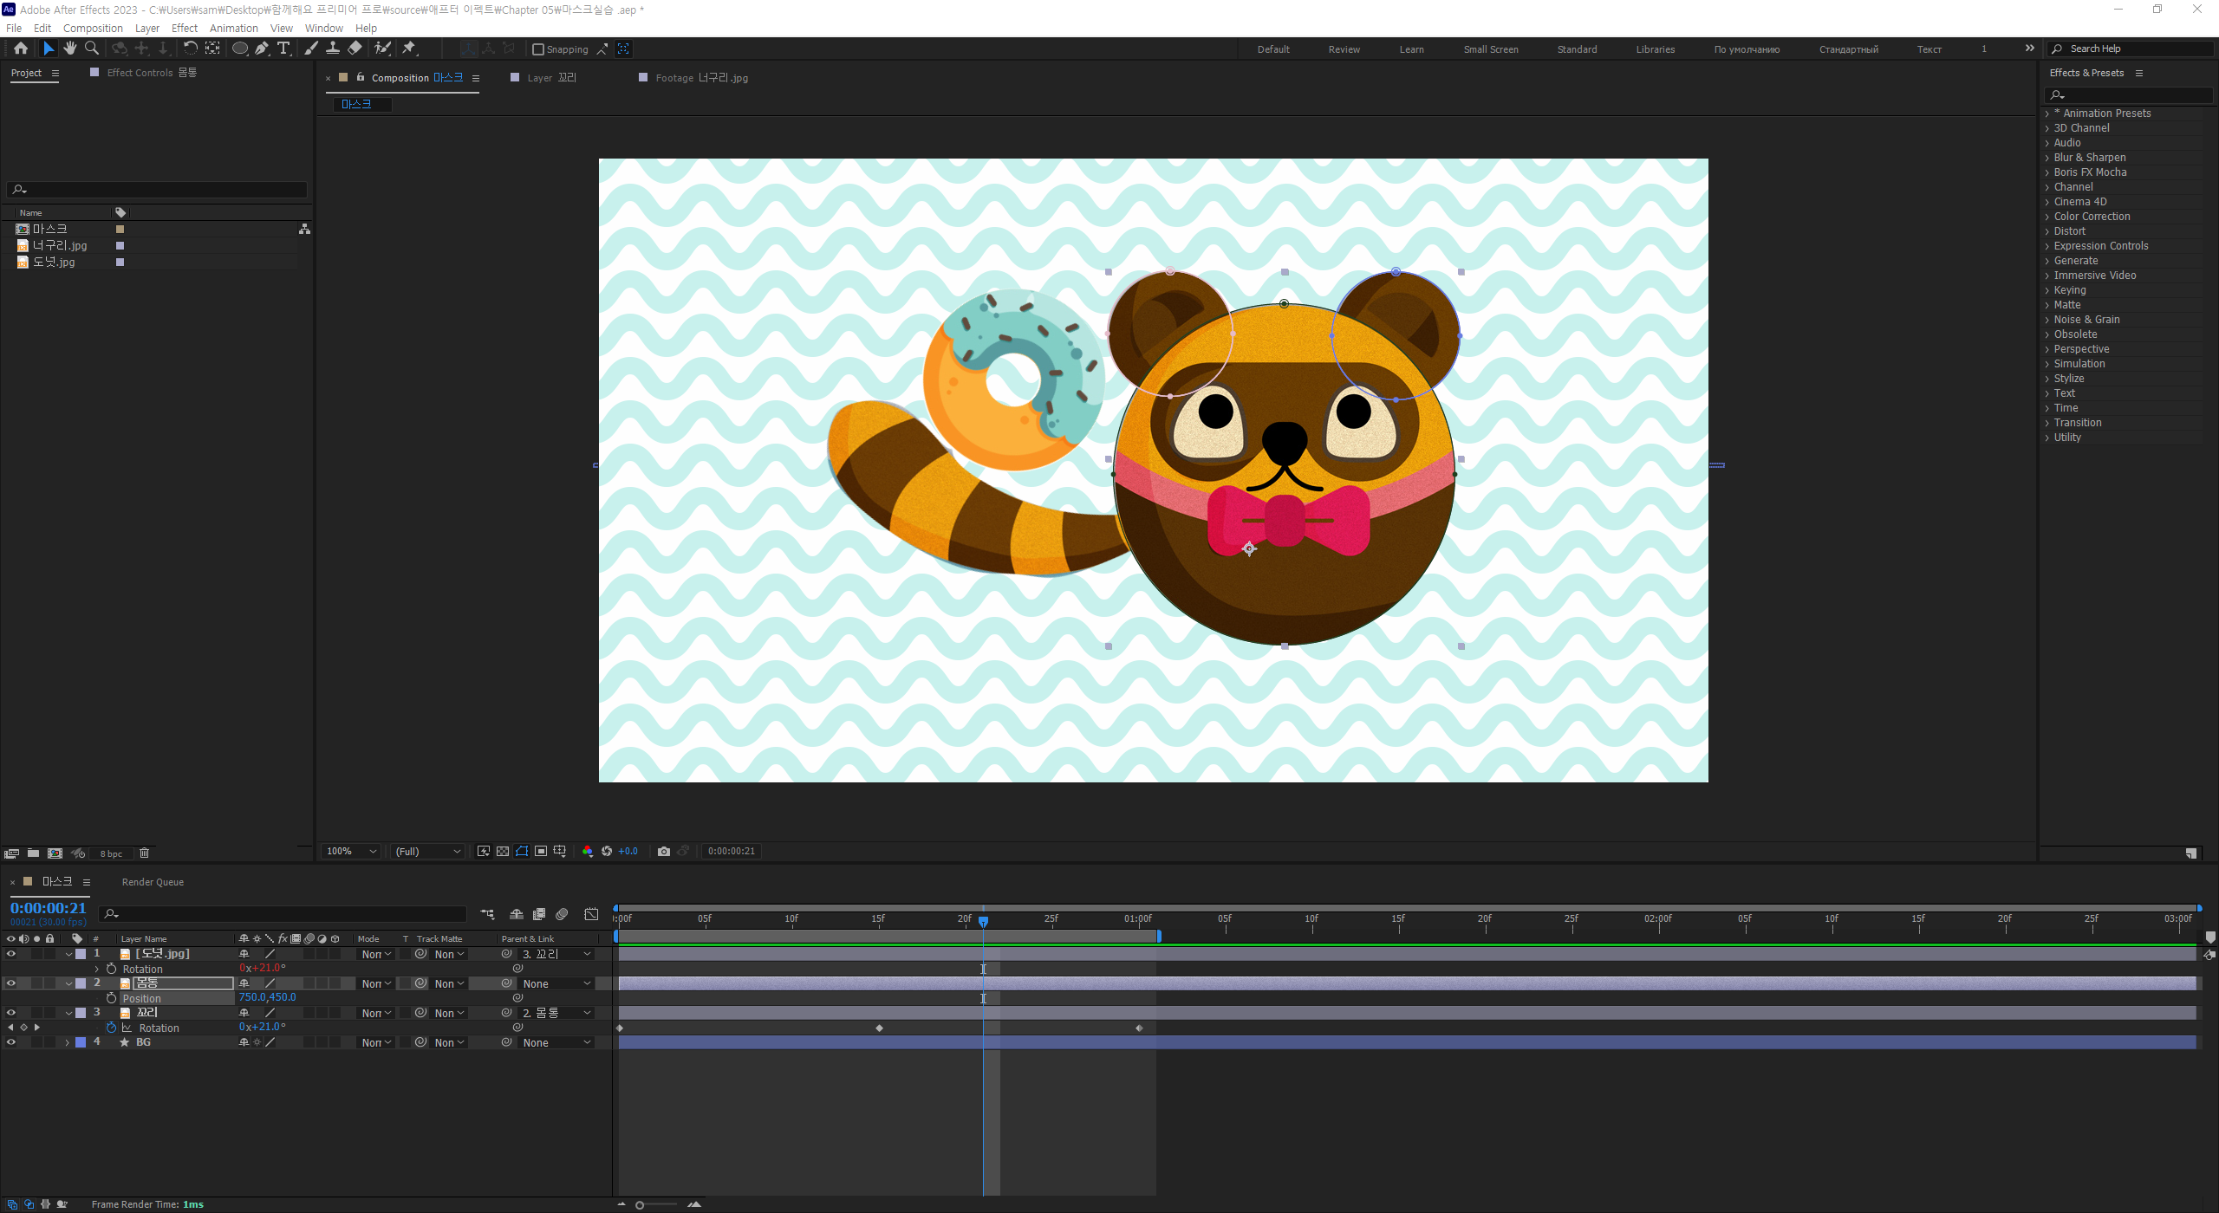Click the Position value 750.0,450.0
Viewport: 2219px width, 1213px height.
pyautogui.click(x=268, y=997)
